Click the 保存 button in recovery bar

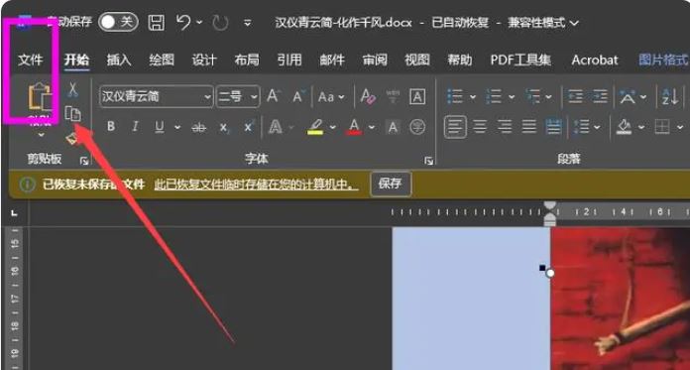click(391, 184)
